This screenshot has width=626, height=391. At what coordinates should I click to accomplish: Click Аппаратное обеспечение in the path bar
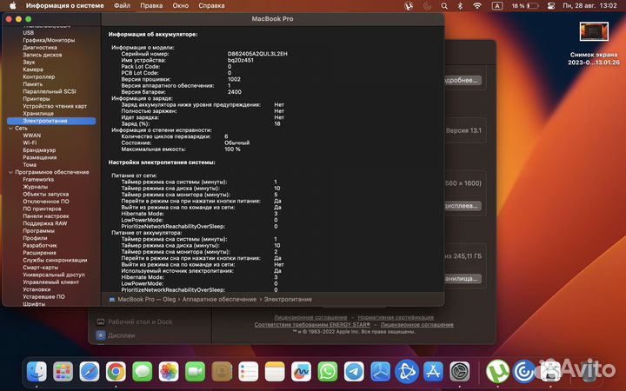[x=219, y=299]
